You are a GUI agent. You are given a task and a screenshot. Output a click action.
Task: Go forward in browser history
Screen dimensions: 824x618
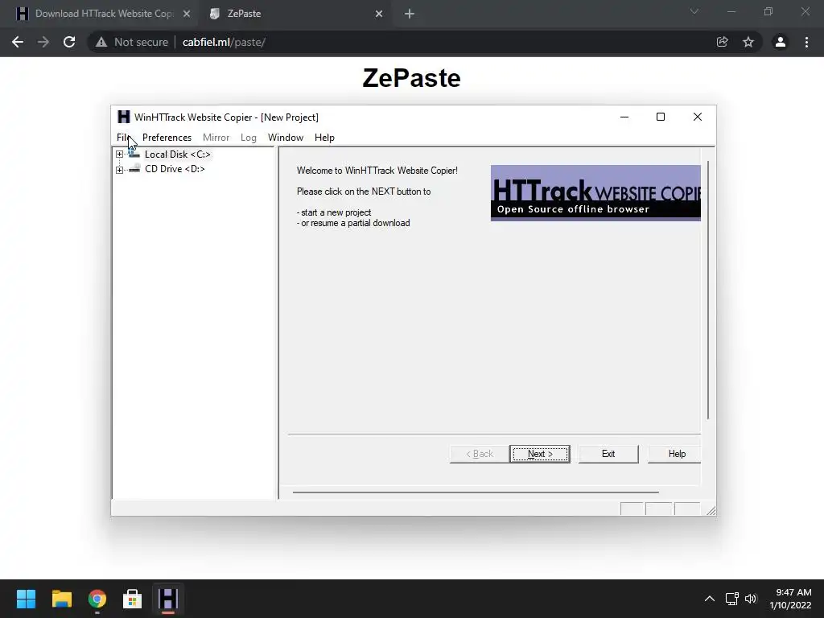pyautogui.click(x=43, y=42)
